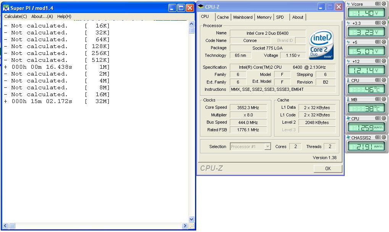Click the Voltage value 1.150 v
This screenshot has height=232, width=389.
(x=293, y=55)
